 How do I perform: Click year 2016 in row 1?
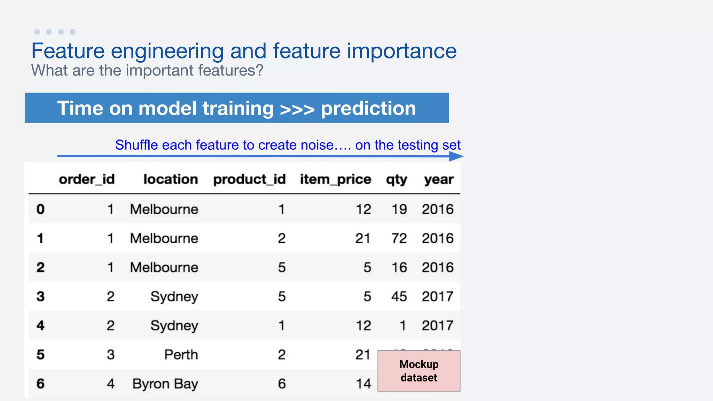point(438,238)
